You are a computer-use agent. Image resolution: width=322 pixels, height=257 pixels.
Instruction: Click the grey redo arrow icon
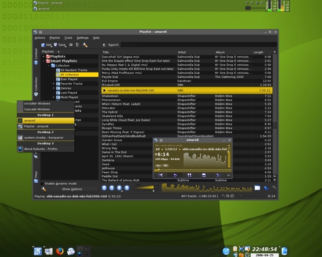[274, 188]
